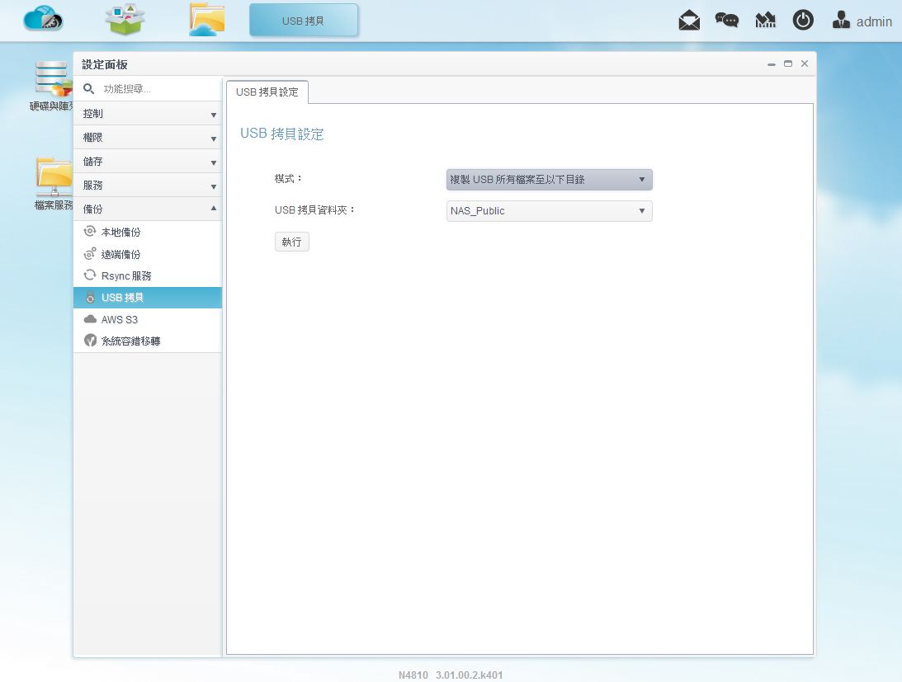Viewport: 902px width, 682px height.
Task: Click the USB 拷貝資料夾 label
Action: (x=314, y=210)
